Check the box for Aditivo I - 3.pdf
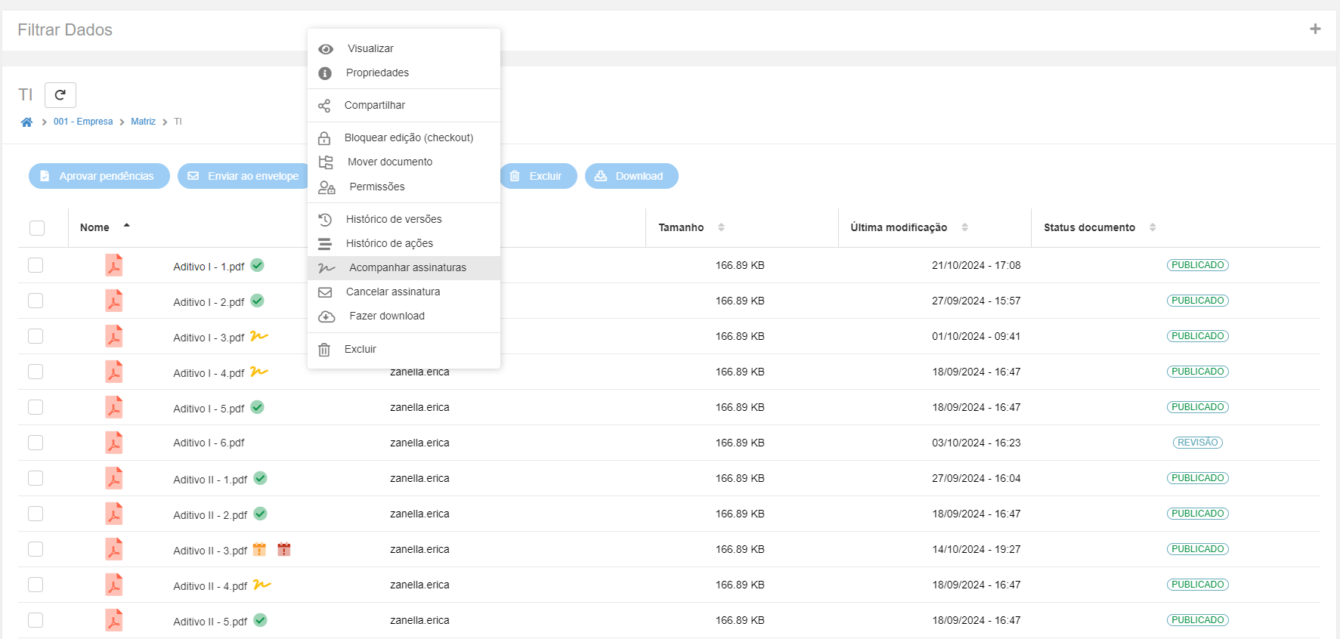The height and width of the screenshot is (639, 1340). 36,336
